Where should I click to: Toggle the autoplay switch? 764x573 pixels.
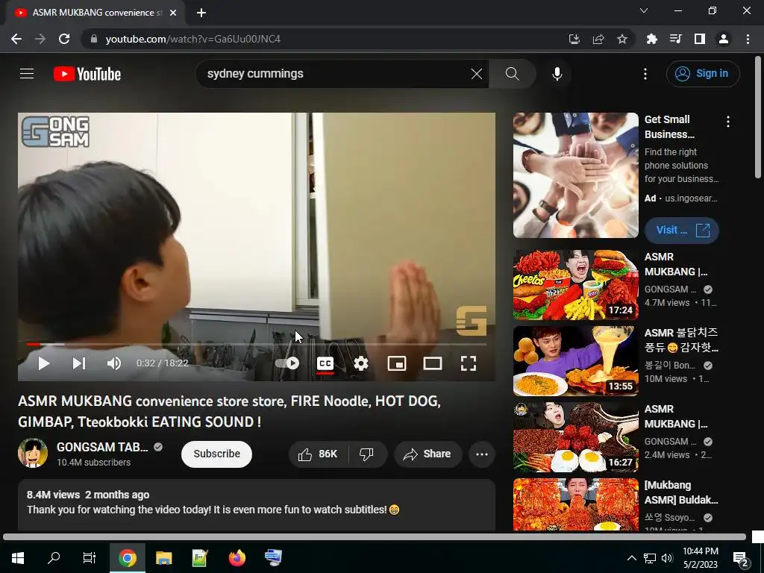[287, 363]
